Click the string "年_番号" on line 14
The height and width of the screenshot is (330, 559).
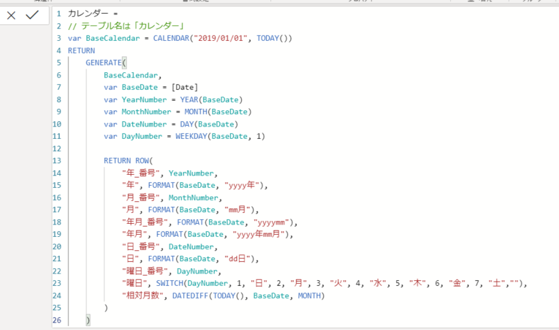(x=140, y=174)
